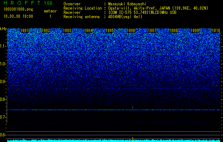
Task: Click the 0.6 kHz axis label
Action: coord(3,135)
